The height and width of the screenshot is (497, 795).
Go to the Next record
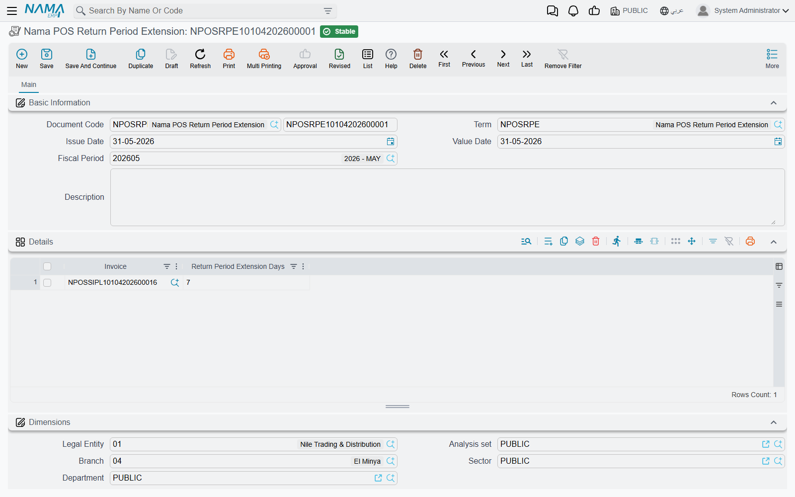(x=503, y=58)
